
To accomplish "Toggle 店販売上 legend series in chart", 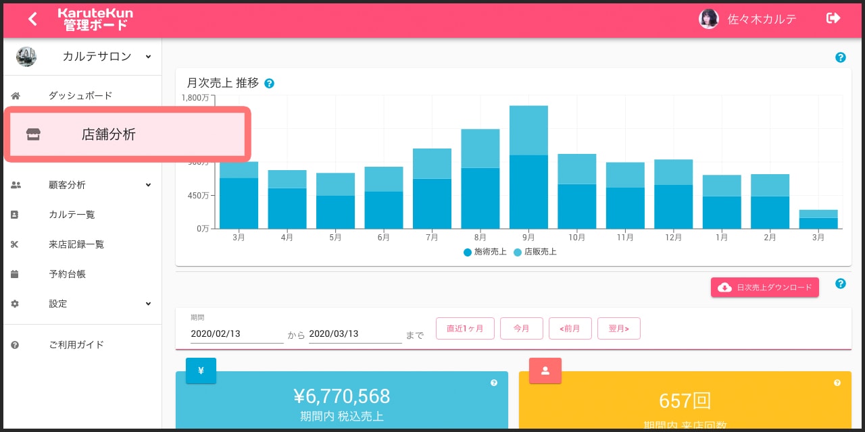I will [x=535, y=252].
